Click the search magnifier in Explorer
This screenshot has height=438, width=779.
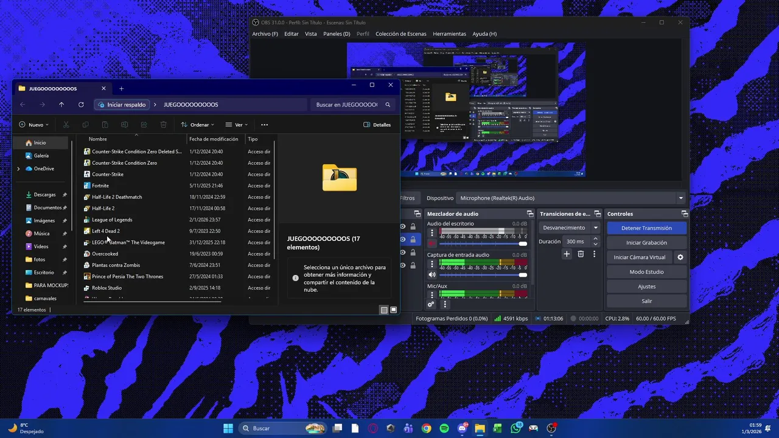click(x=388, y=105)
